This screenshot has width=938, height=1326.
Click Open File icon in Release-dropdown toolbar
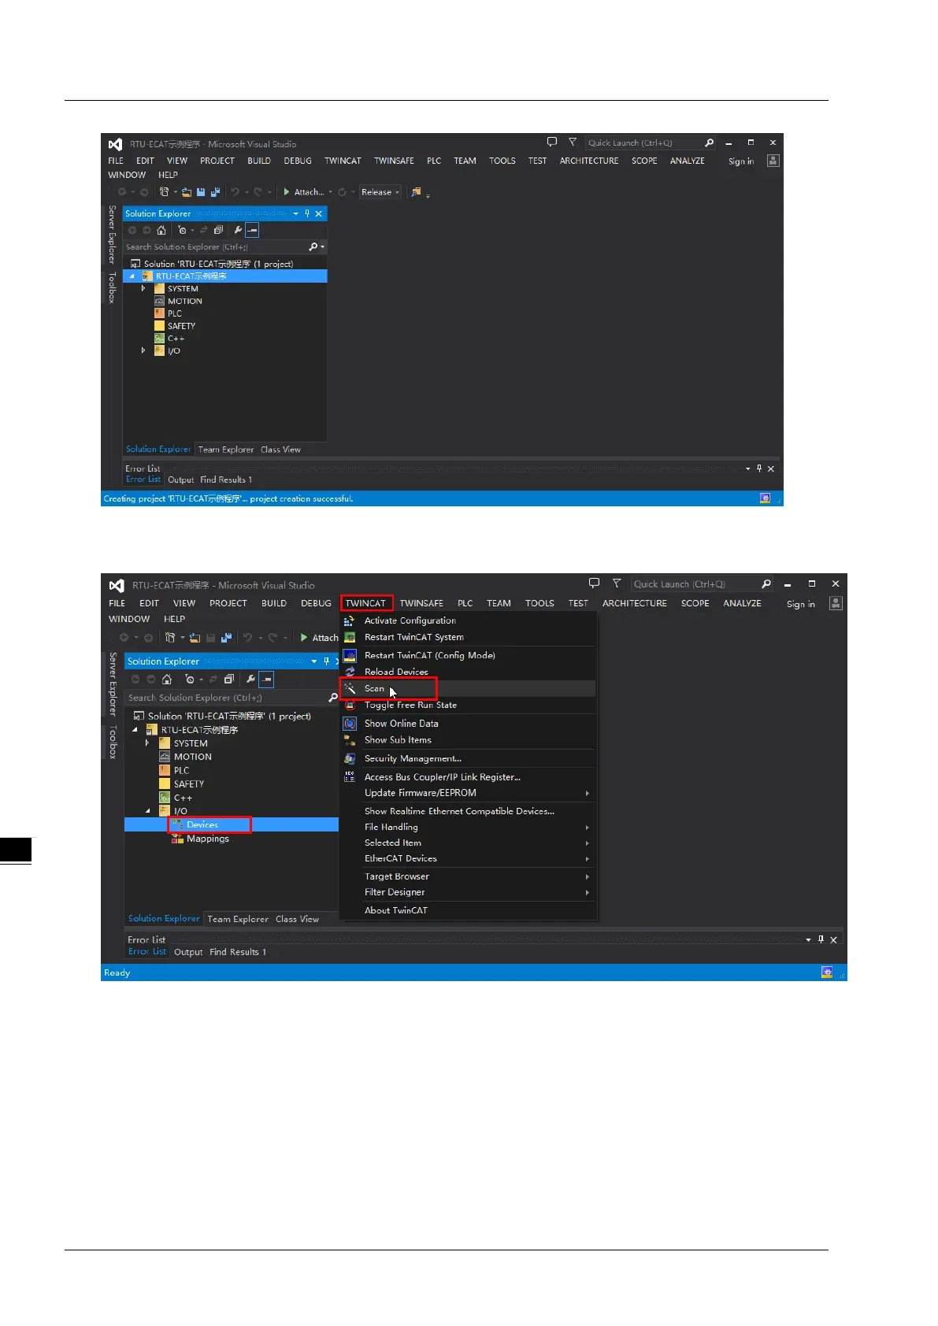(187, 192)
